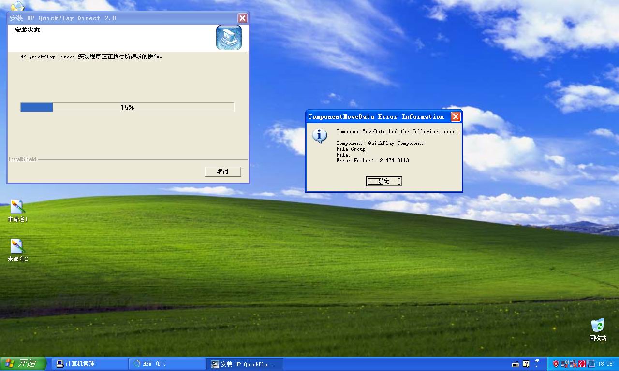619x371 pixels.
Task: Click the 安装状态 heading in the installer
Action: click(27, 30)
